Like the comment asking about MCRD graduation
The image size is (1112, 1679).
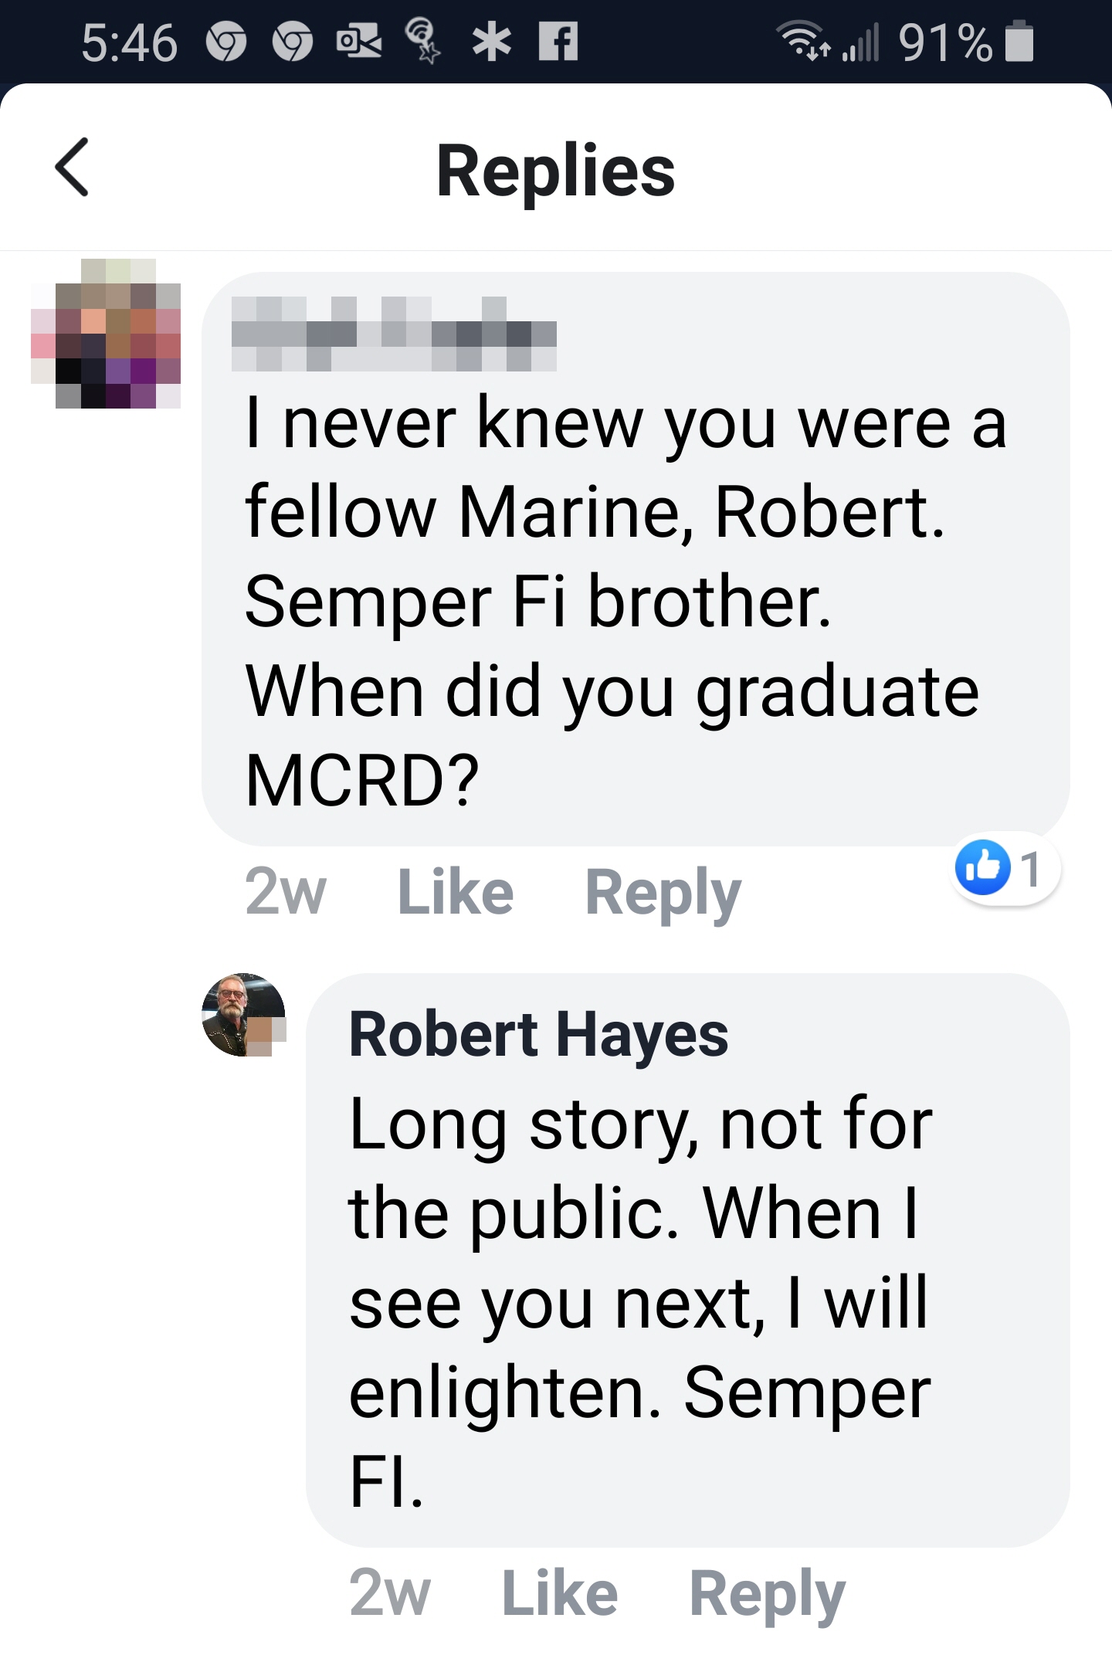pyautogui.click(x=455, y=893)
